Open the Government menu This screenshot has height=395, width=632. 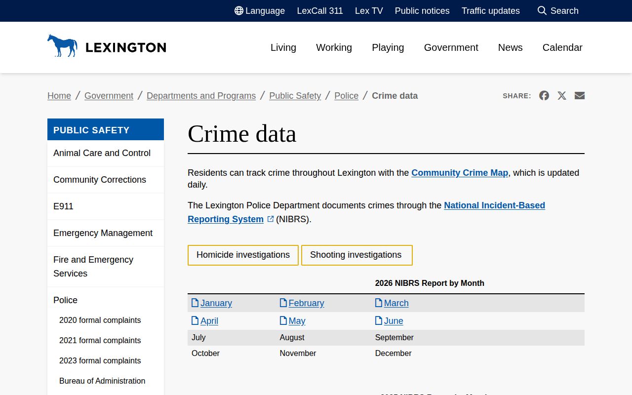click(451, 47)
